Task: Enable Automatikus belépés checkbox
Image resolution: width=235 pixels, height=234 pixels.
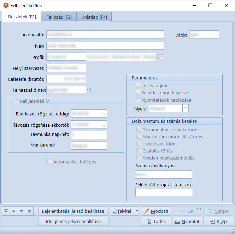Action: [49, 162]
